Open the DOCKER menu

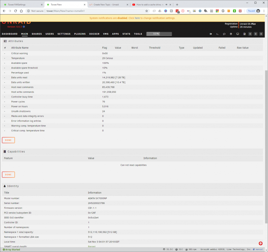tap(94, 34)
